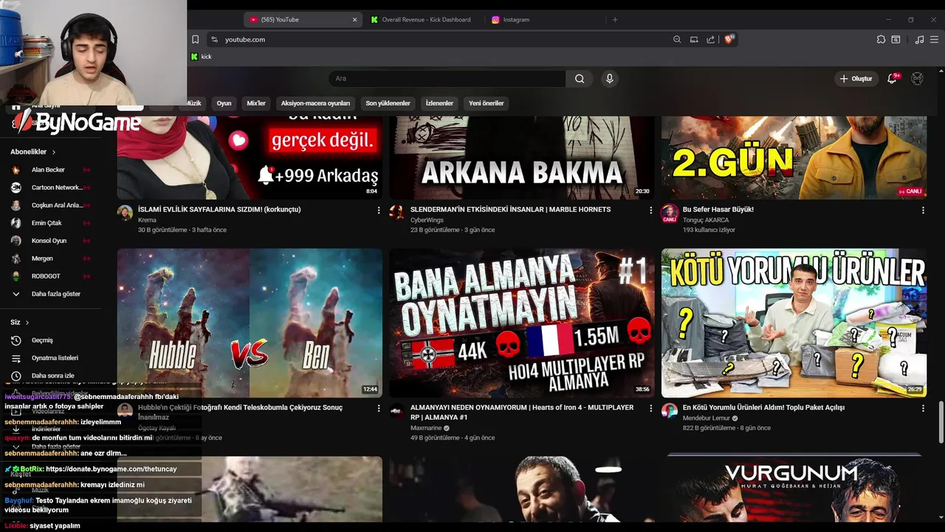Viewport: 945px width, 532px height.
Task: Click the page vertical scrollbar thumb
Action: pos(941,423)
